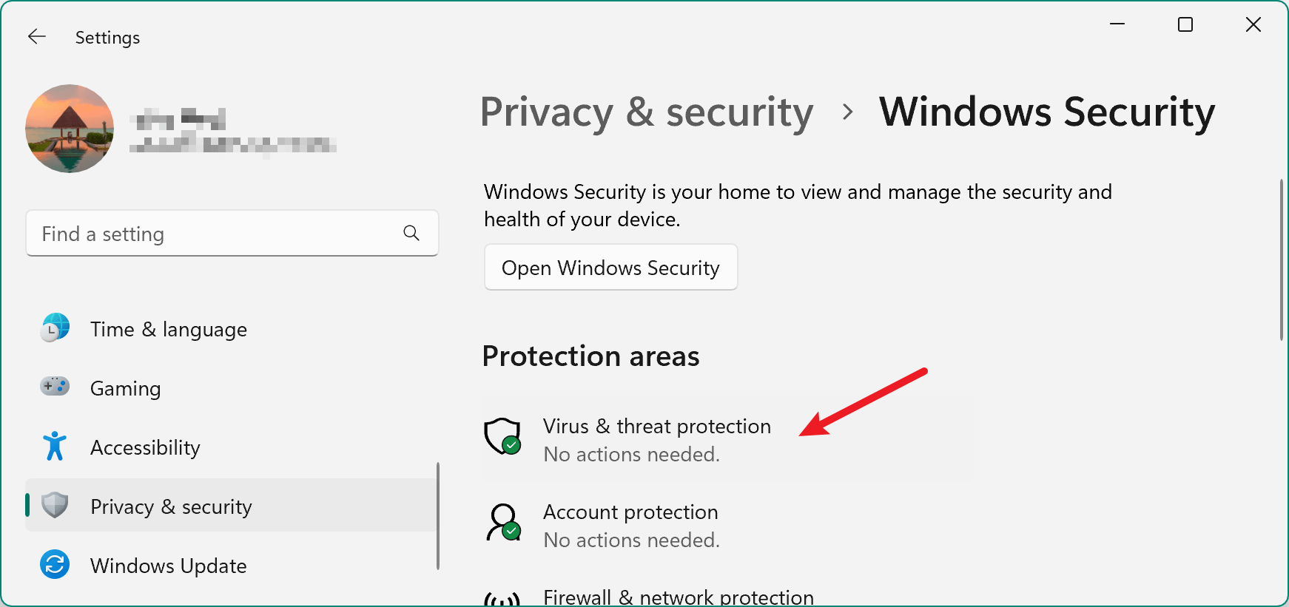Focus the Find a setting search box
Viewport: 1289px width, 607px height.
pyautogui.click(x=215, y=234)
